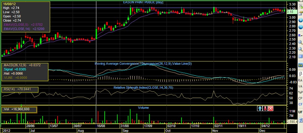The image size is (303, 133).
Task: Click the EMAV(CLOSE,14) legend entry
Action: [x=24, y=29]
